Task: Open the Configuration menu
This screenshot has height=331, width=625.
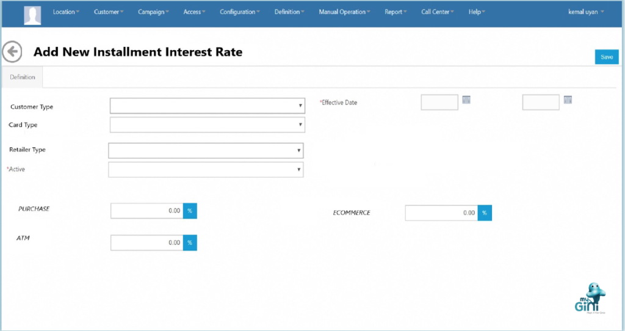Action: (239, 12)
